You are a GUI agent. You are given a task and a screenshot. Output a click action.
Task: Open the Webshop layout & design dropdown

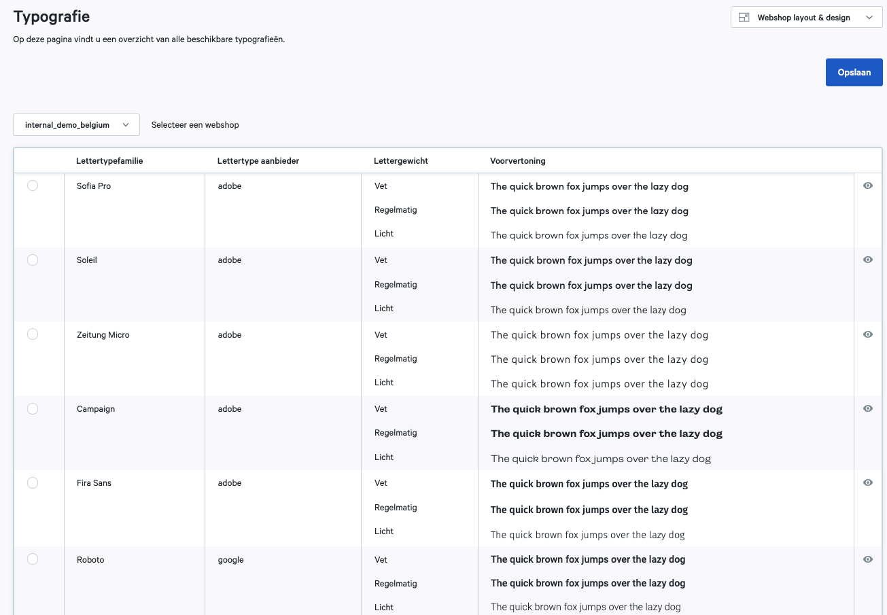click(806, 18)
